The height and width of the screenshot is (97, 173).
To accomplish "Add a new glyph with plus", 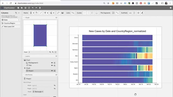I will coord(29,52).
